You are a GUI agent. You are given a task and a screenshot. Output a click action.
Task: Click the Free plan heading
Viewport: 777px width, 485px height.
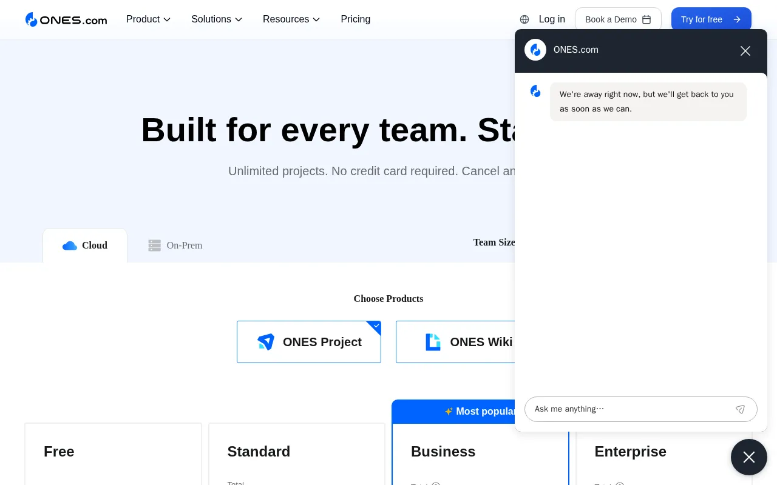(x=59, y=452)
